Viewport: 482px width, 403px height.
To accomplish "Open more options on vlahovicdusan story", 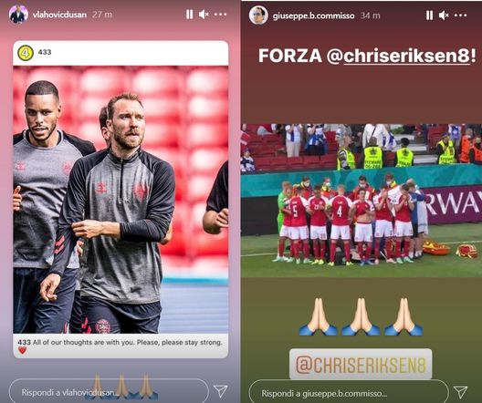I will 220,15.
